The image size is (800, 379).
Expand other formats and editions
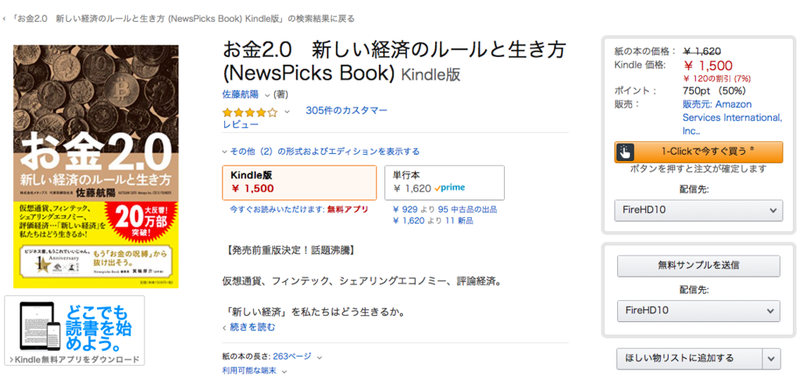[x=320, y=152]
